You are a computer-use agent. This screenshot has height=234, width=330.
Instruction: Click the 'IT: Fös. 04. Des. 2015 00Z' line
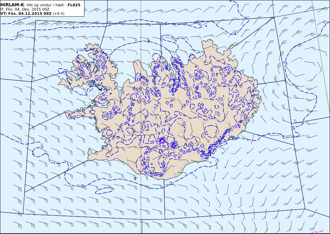click(25, 9)
